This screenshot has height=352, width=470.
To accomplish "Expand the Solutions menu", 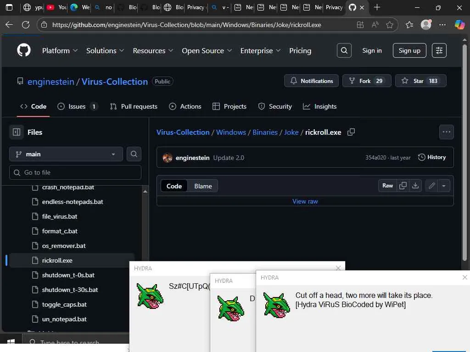I will [x=105, y=51].
